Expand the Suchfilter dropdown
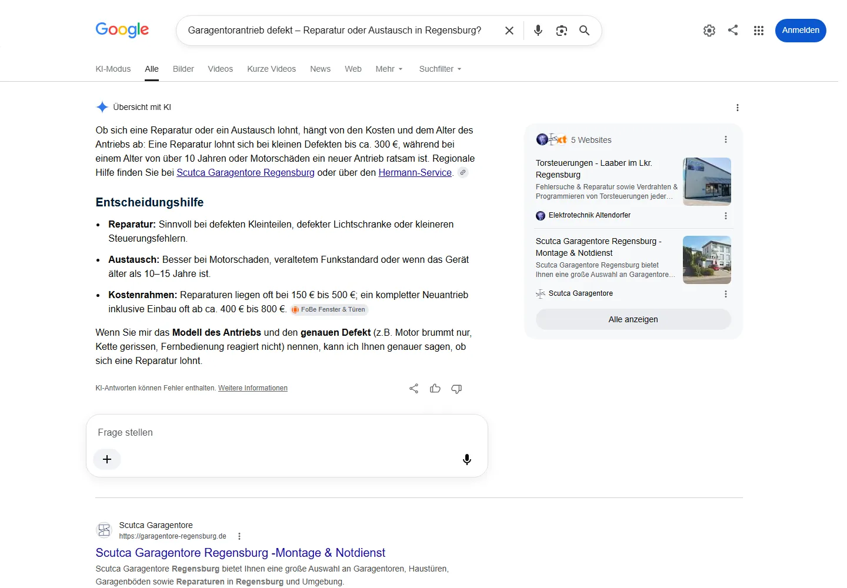Screen dimensions: 847x588 [x=441, y=69]
